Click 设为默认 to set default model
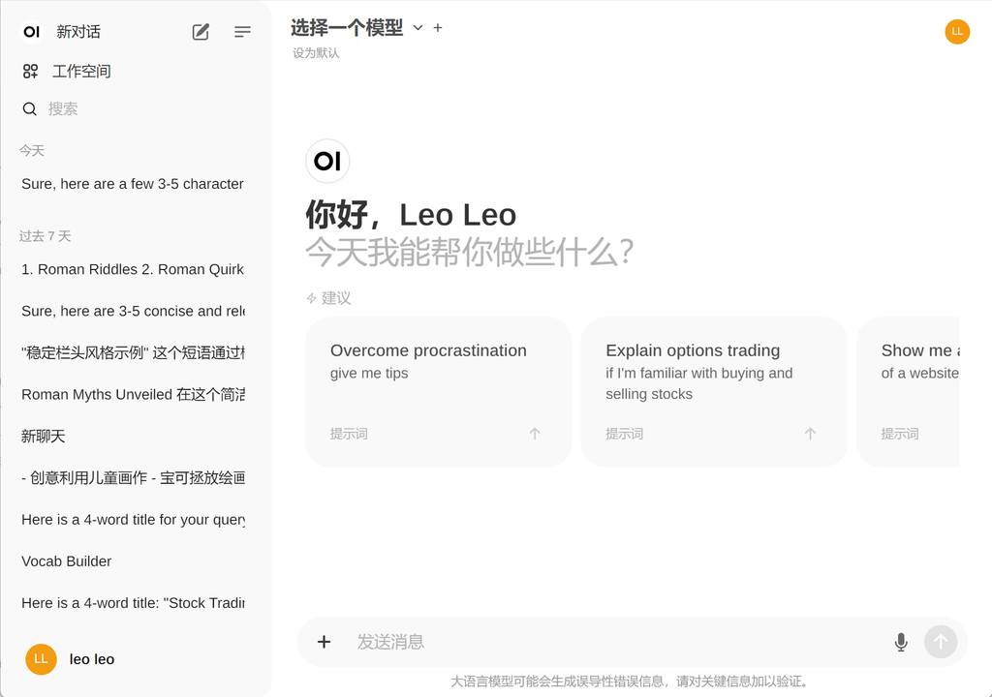Image resolution: width=992 pixels, height=697 pixels. click(316, 53)
